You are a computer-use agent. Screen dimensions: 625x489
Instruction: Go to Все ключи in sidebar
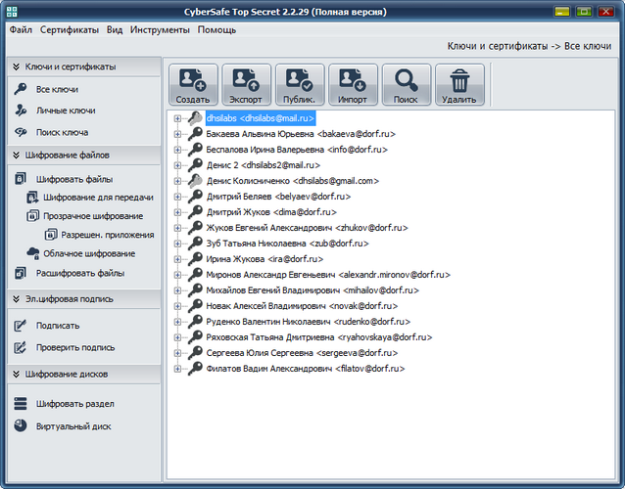pyautogui.click(x=57, y=90)
